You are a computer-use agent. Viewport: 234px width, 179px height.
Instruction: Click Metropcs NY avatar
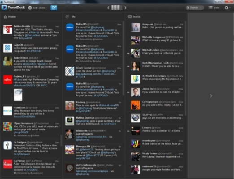point(70,149)
